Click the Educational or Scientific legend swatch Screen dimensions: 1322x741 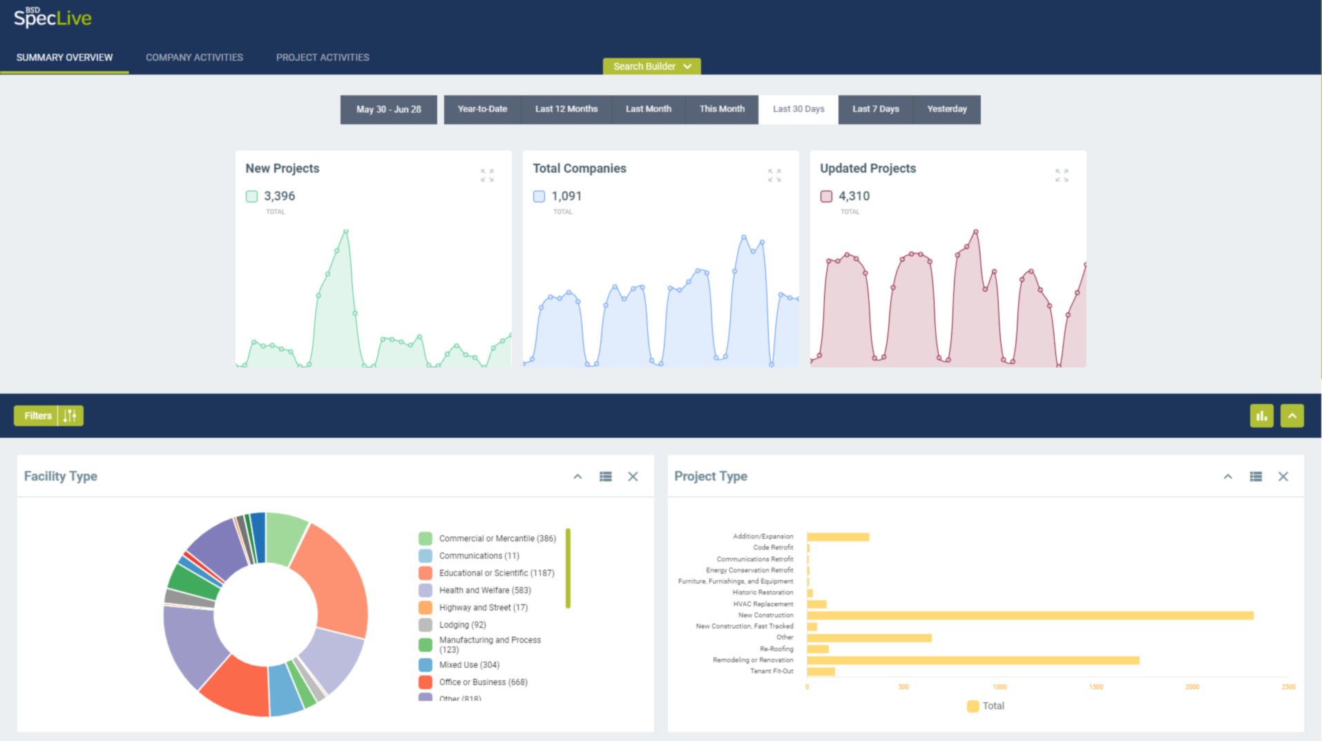click(x=425, y=573)
